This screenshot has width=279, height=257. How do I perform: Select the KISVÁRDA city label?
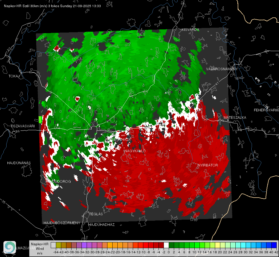coord(190,30)
